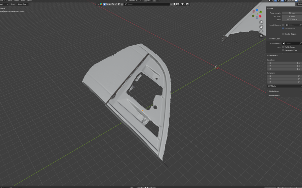Switch perspective/orthographic with the grid icon
The image size is (302, 188).
coord(261,36)
